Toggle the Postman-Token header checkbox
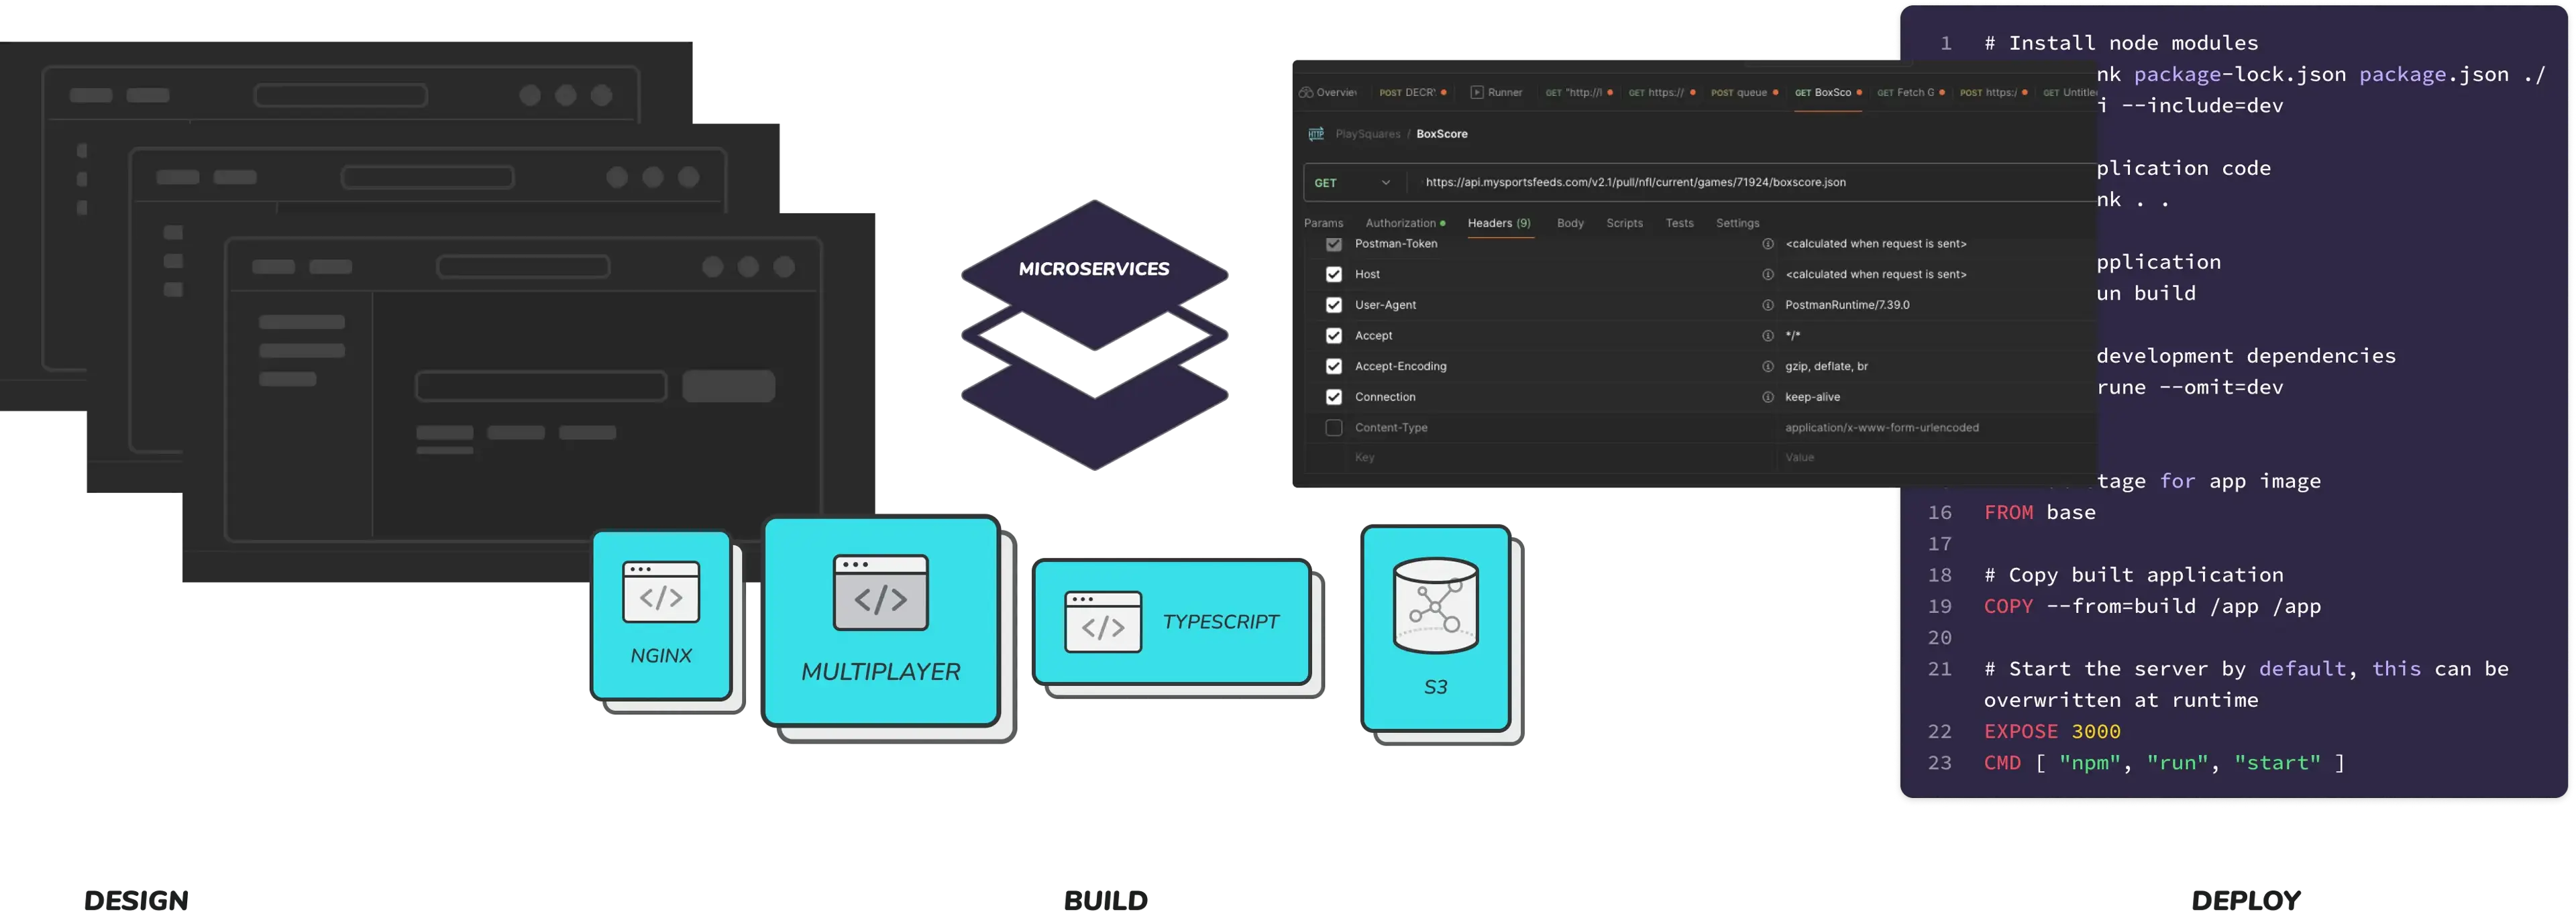Image resolution: width=2576 pixels, height=920 pixels. click(1334, 244)
